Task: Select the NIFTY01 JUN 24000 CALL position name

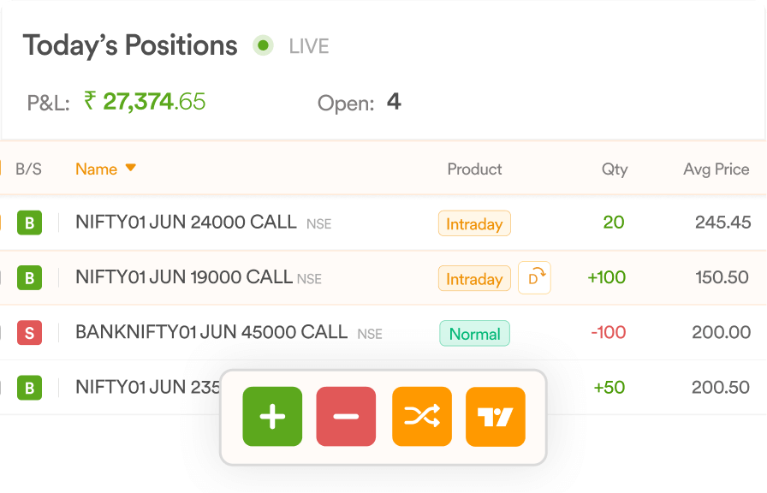Action: pyautogui.click(x=186, y=223)
